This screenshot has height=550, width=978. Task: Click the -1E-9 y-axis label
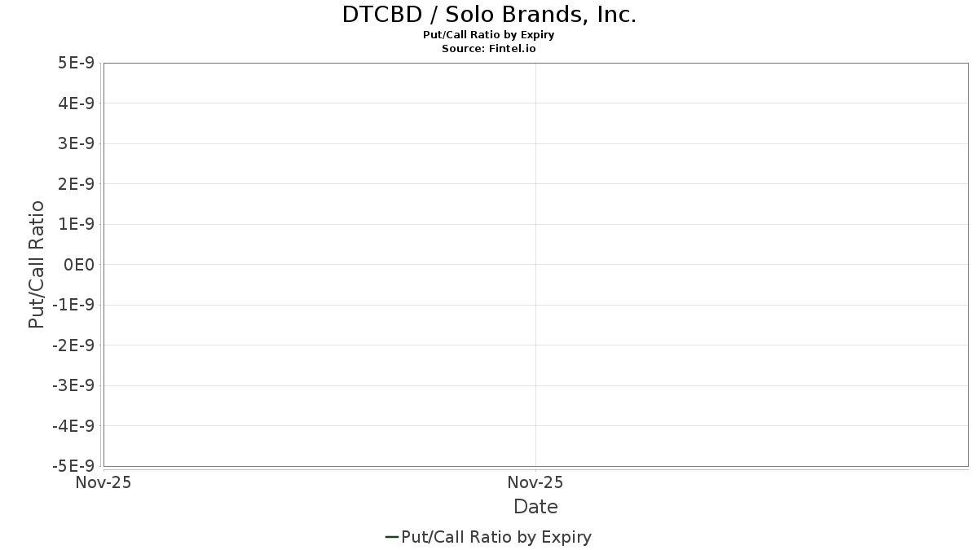click(x=73, y=306)
